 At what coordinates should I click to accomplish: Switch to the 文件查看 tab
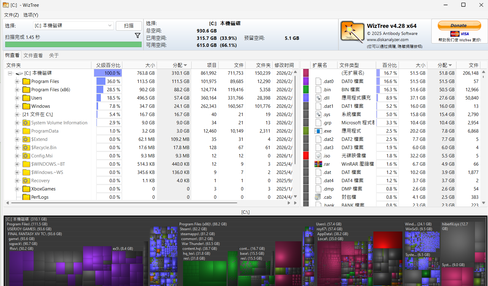click(33, 55)
